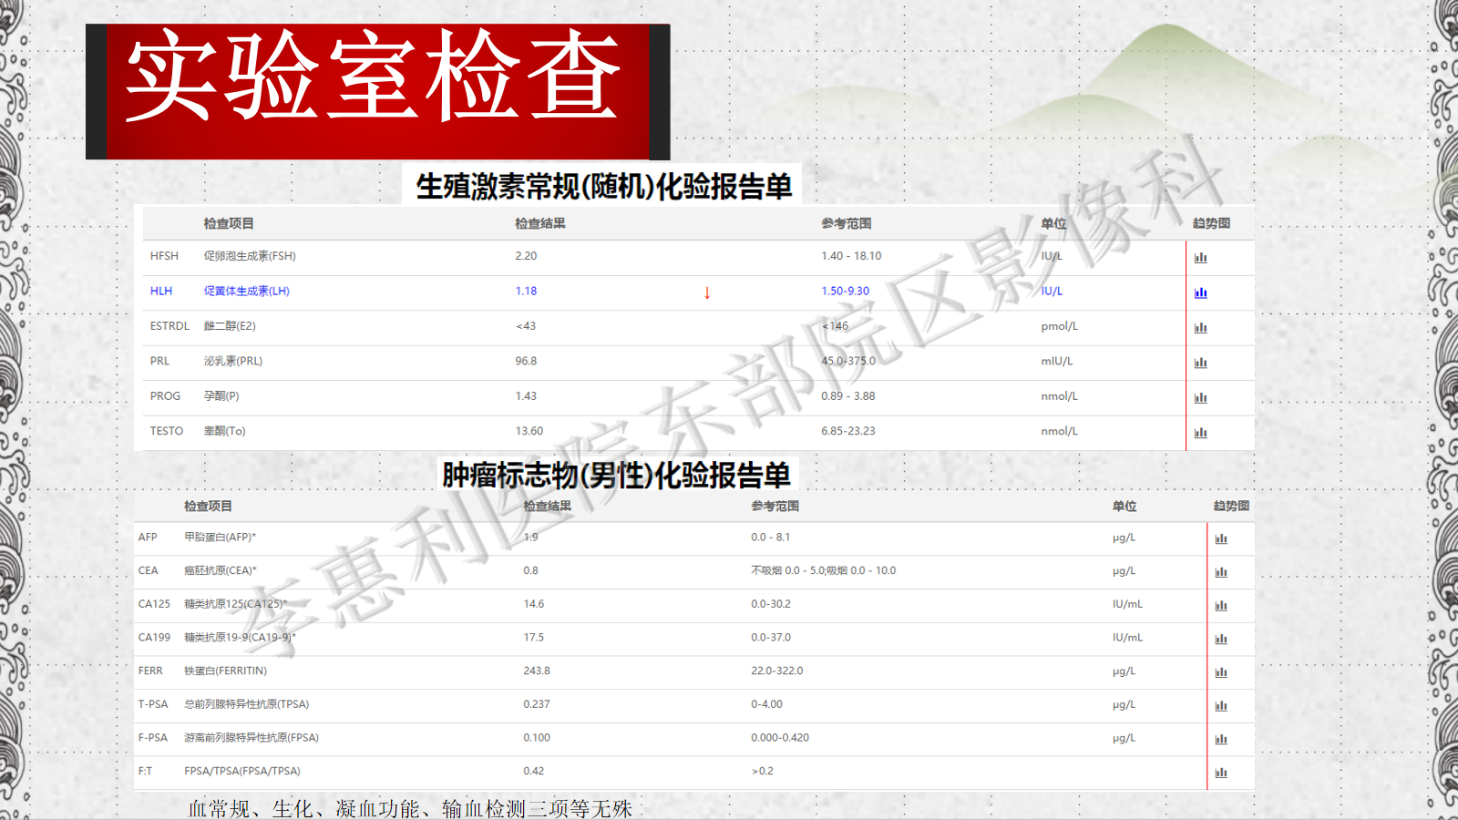Select 游离前列腺特异性抗原(FPSA) item name

click(x=252, y=738)
